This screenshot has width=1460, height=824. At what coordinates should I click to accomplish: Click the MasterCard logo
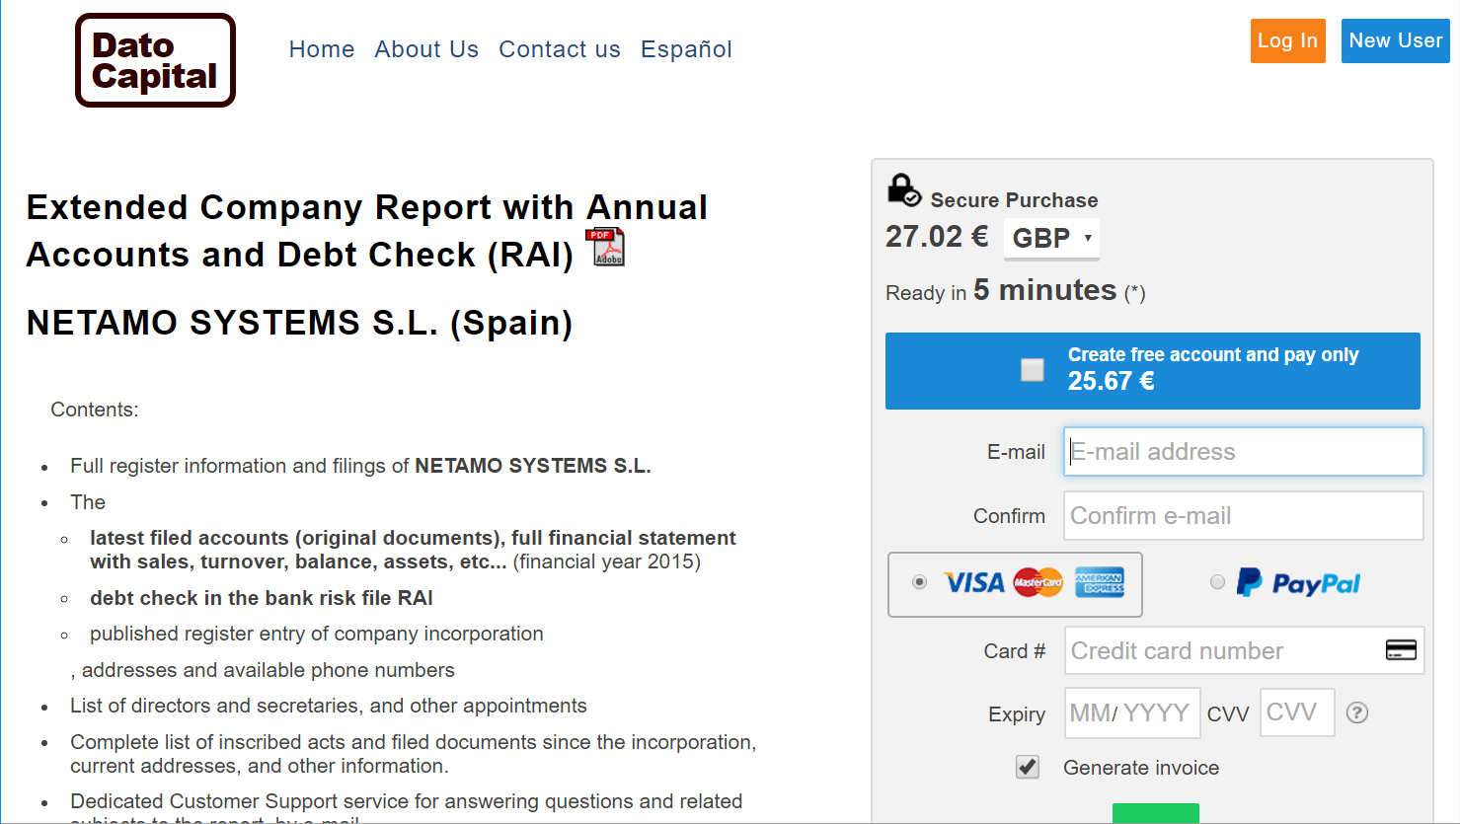click(1037, 583)
